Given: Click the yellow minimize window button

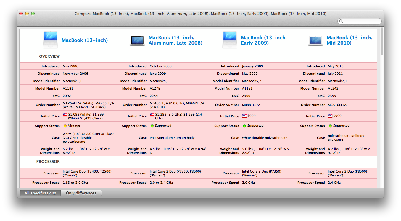Looking at the screenshot, I should tap(27, 14).
